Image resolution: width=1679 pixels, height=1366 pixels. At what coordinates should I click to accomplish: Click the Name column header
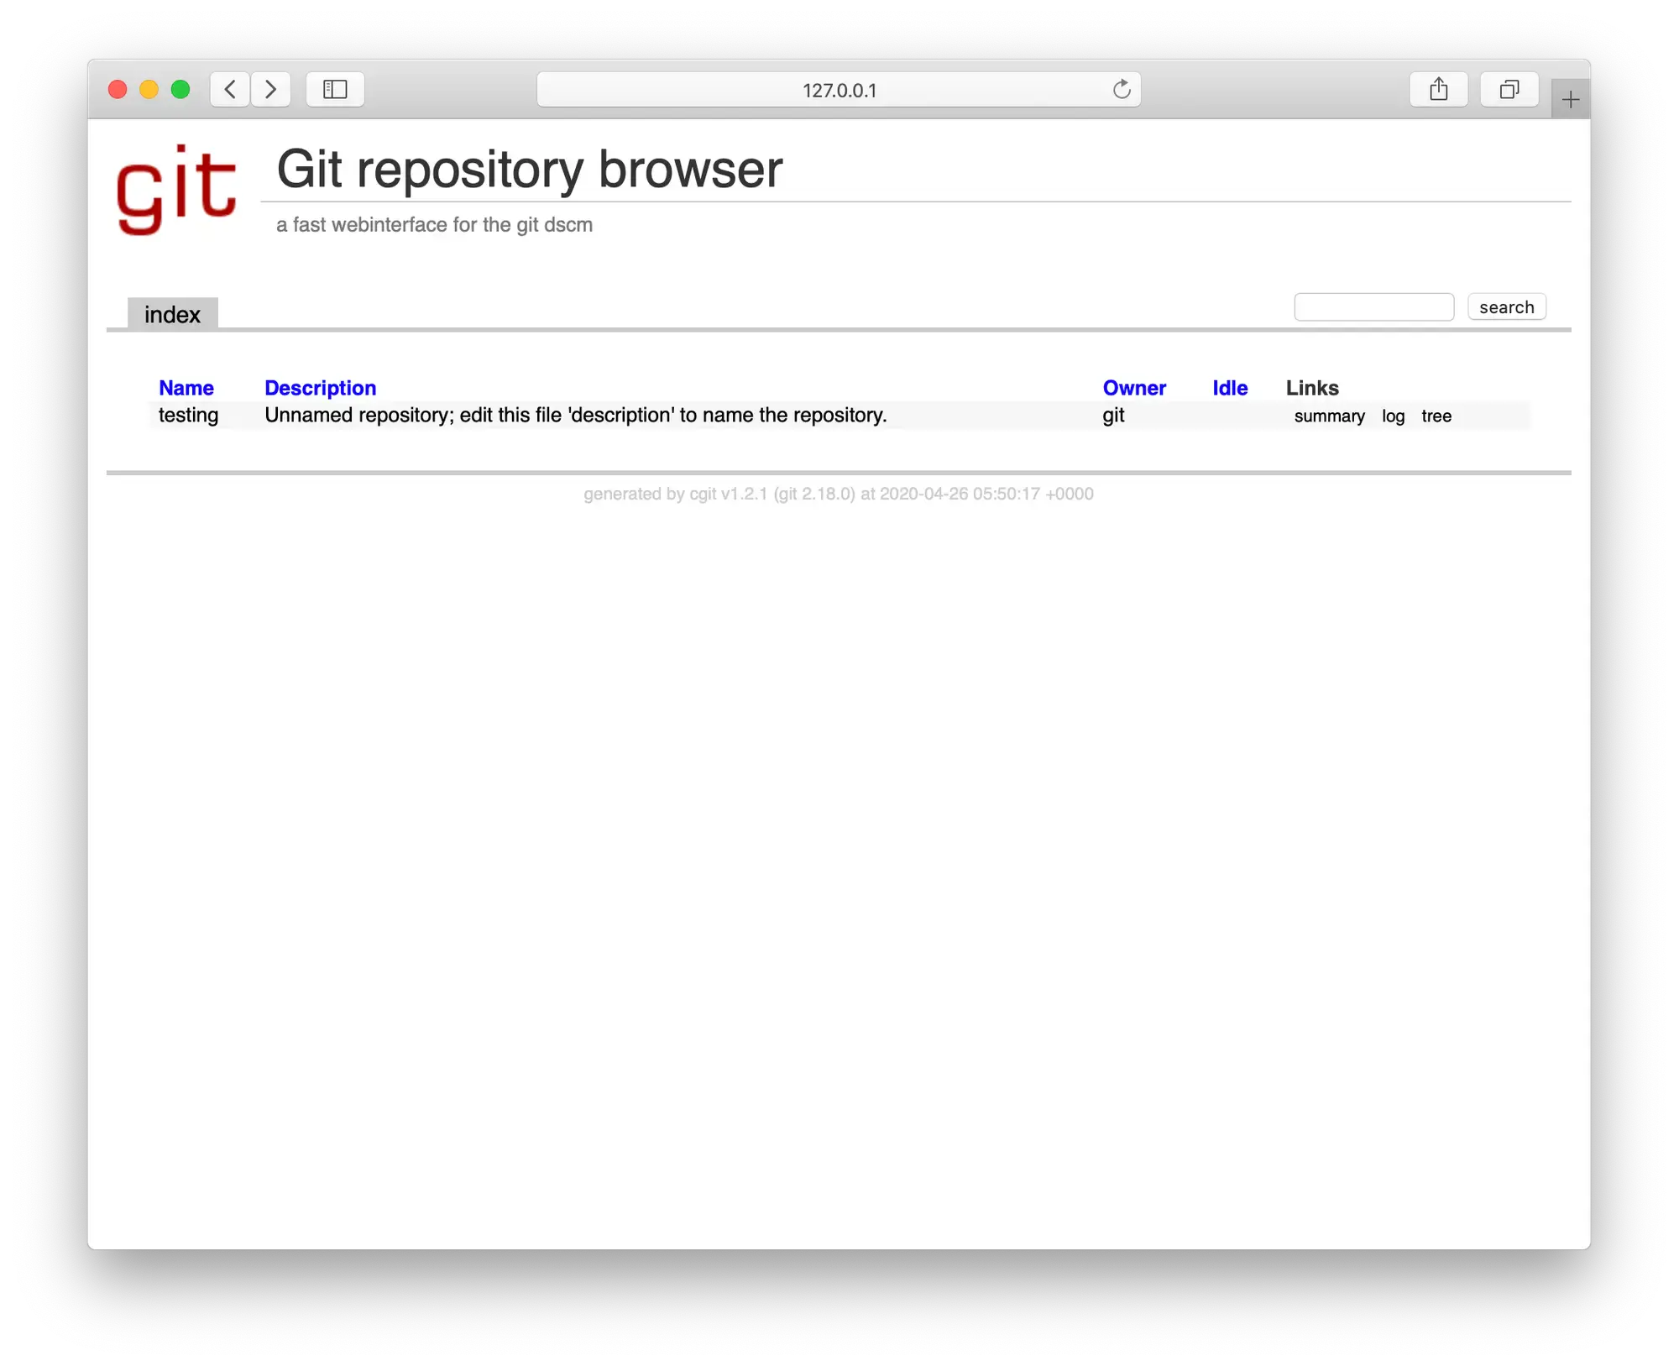pyautogui.click(x=186, y=388)
